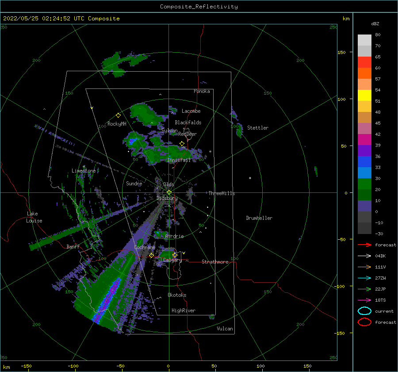Click the Drumheller town label
This screenshot has height=372, width=398.
coord(259,218)
